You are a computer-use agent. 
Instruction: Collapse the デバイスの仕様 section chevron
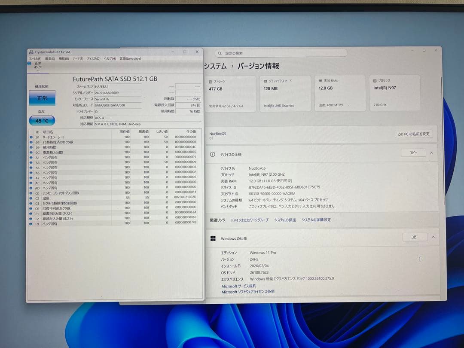tap(431, 153)
